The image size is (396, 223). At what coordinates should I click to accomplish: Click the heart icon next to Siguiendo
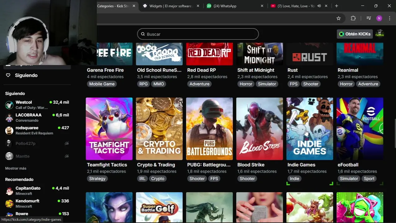8,75
